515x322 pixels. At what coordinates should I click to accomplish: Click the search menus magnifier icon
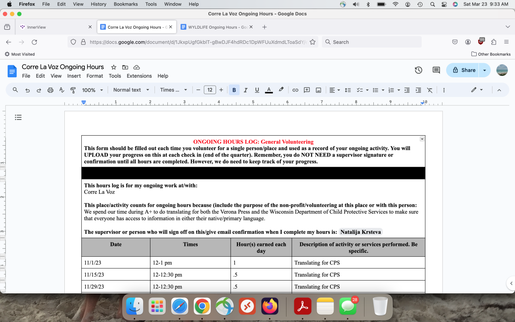15,90
